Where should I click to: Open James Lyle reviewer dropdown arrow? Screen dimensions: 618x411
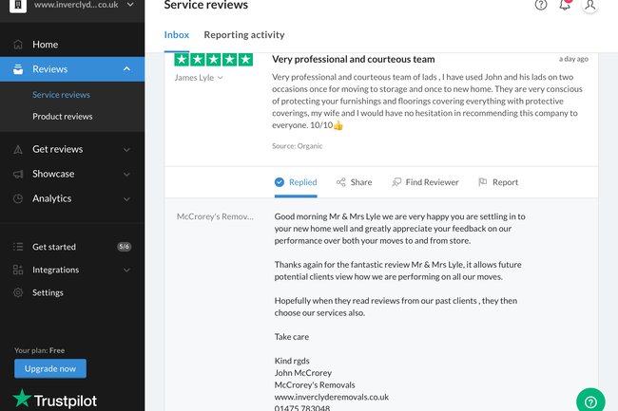click(x=221, y=78)
